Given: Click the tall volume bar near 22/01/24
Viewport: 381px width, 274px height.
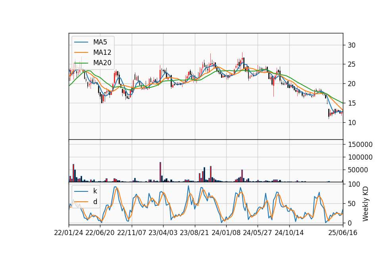Looking at the screenshot, I should [x=73, y=173].
